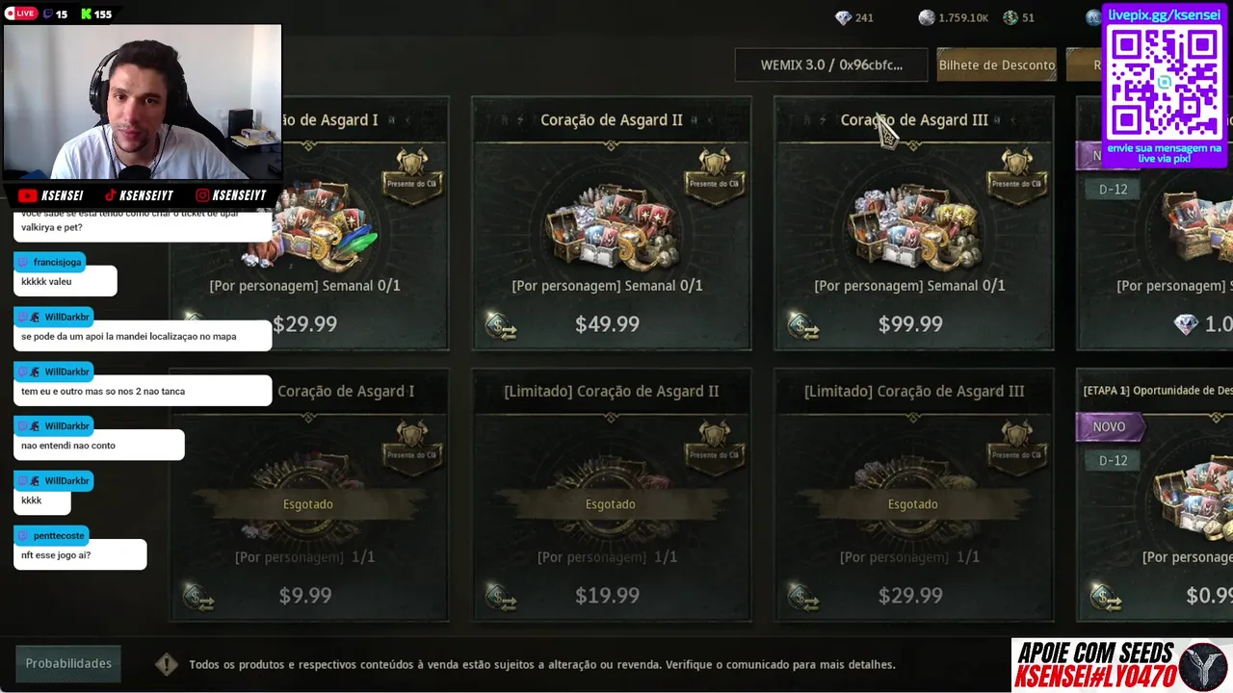
Task: Click the red LIVE indicator badge
Action: (20, 13)
